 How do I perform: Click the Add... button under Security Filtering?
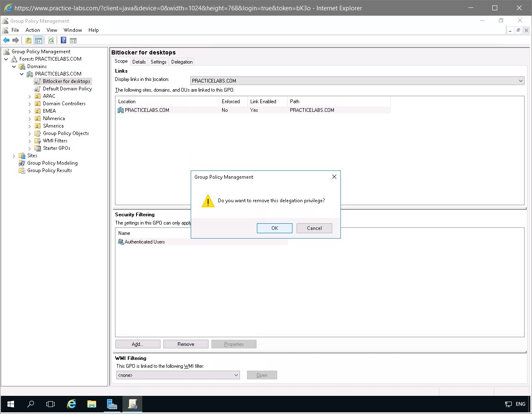click(138, 344)
